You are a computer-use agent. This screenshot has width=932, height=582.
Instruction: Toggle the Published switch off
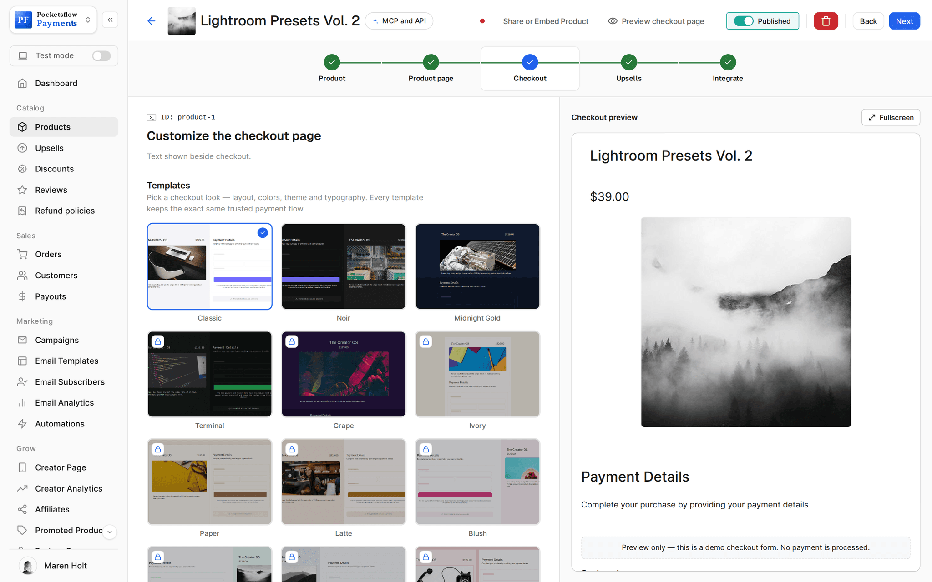click(744, 21)
